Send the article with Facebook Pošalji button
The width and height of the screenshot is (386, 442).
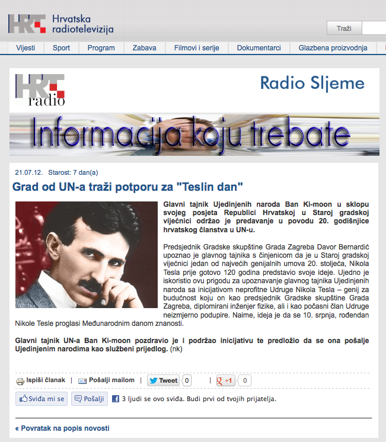pos(90,399)
